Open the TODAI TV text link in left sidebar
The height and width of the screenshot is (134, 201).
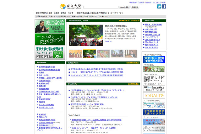43,117
